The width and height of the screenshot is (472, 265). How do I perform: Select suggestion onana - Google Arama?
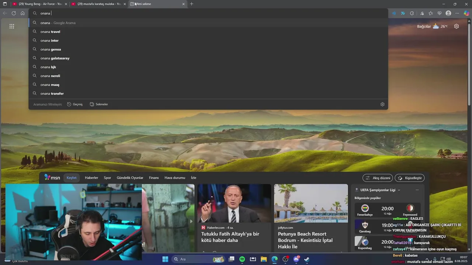pos(208,23)
